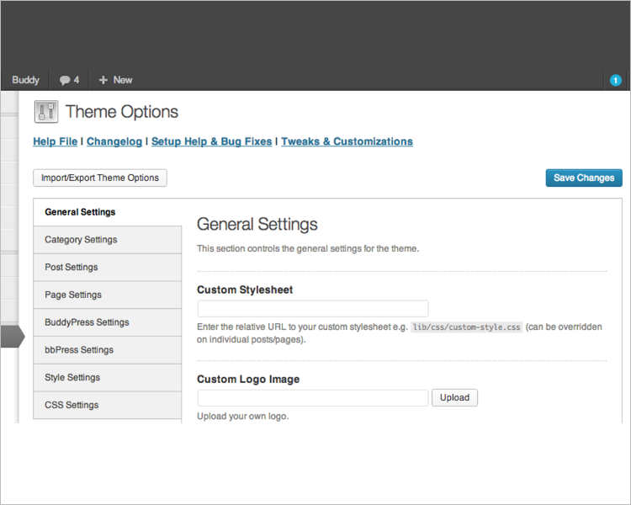Switch to BuddyPress Settings tab
631x505 pixels.
(x=108, y=322)
